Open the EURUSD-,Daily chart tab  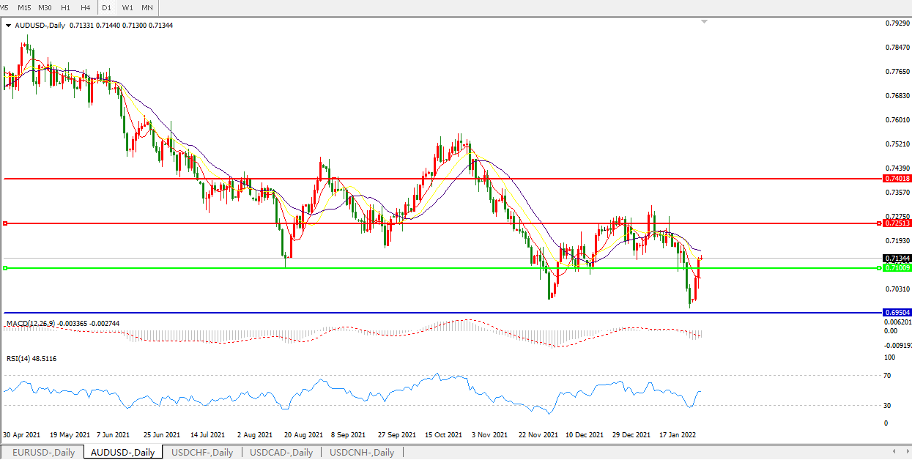43,452
